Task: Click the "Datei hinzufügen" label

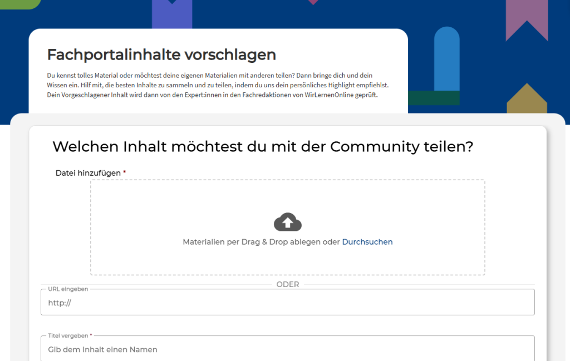Action: pyautogui.click(x=88, y=173)
